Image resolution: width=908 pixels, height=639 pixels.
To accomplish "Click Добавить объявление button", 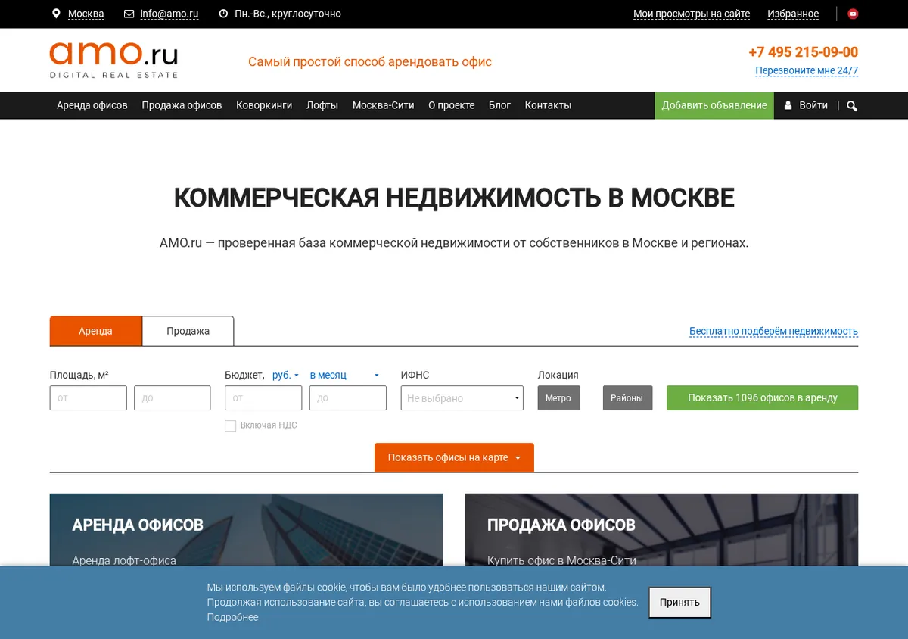I will [714, 105].
